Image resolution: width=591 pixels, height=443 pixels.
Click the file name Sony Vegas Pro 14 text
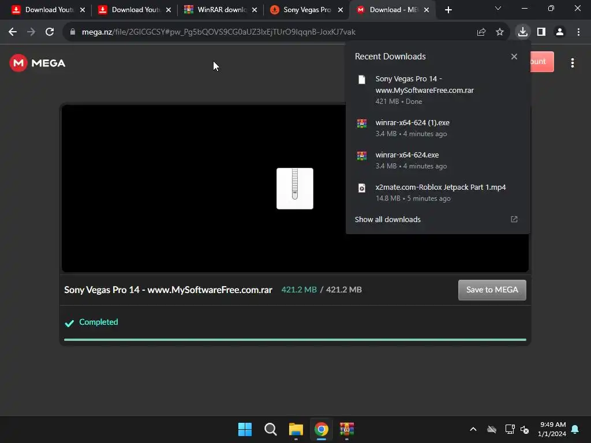tap(168, 290)
